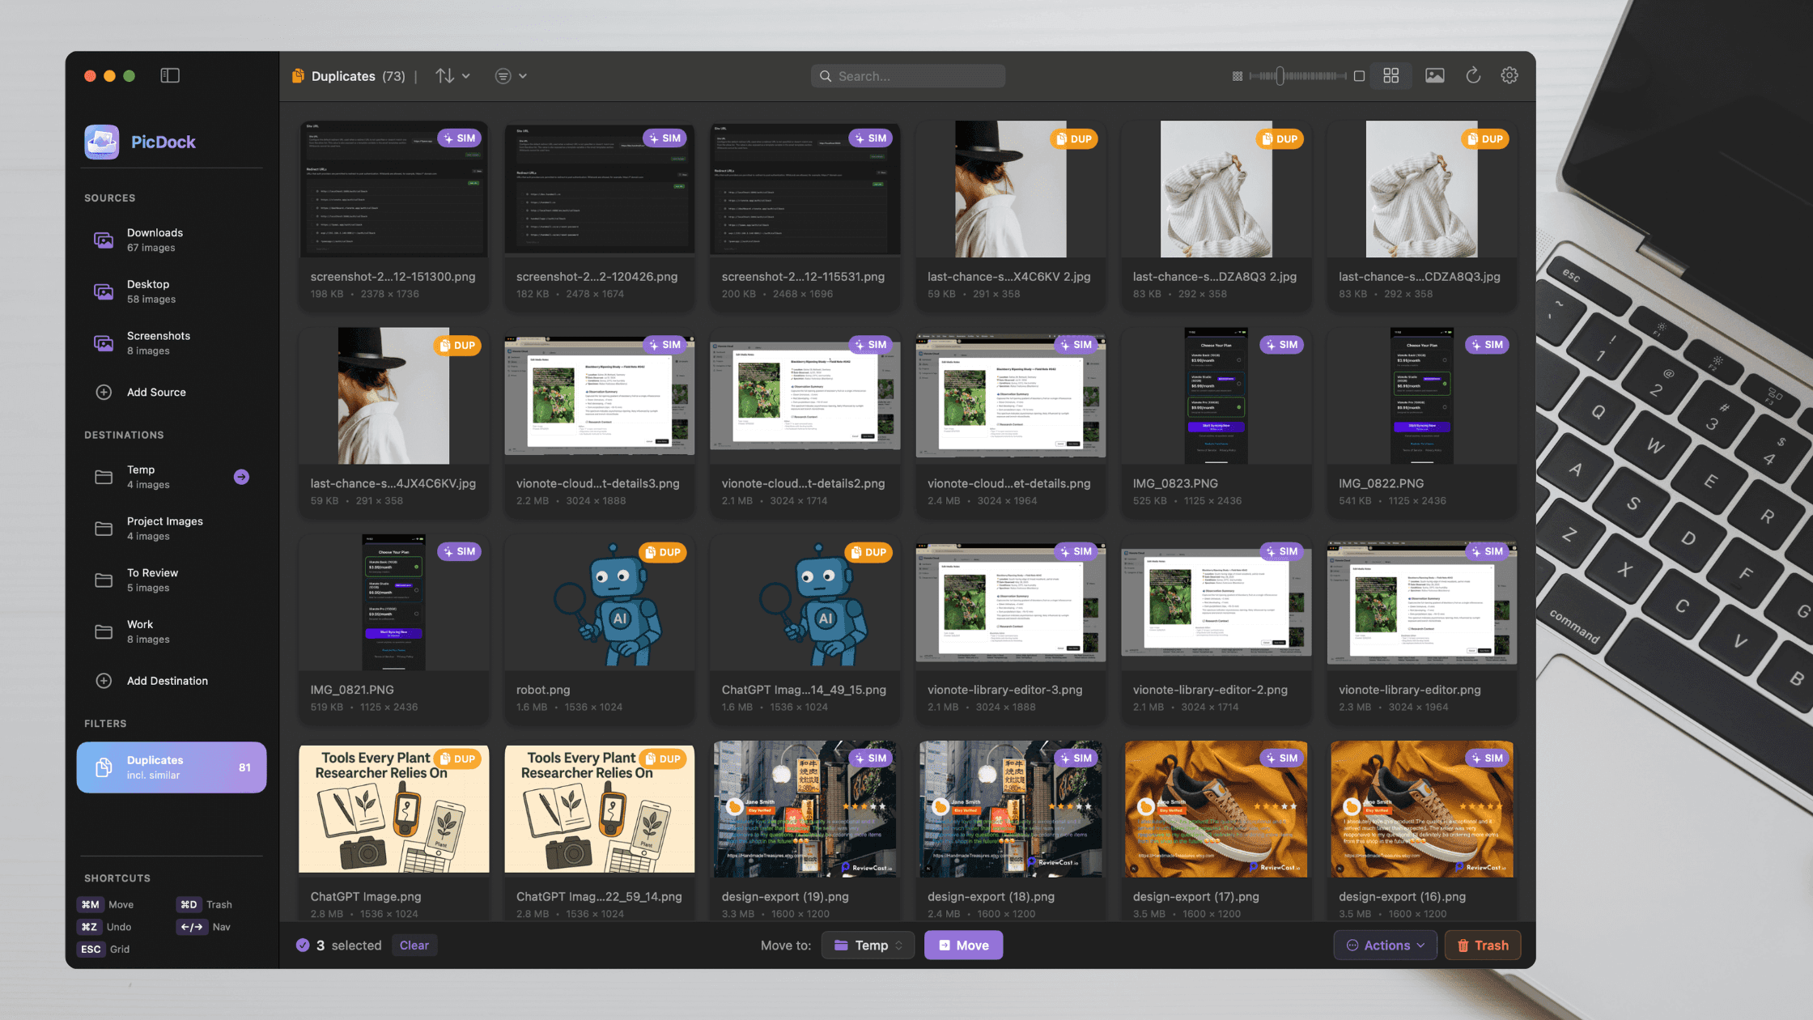Click the Search field

point(906,75)
